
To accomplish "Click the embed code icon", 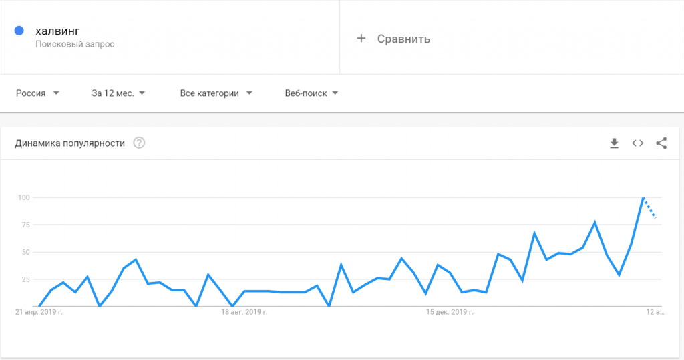I will tap(638, 143).
